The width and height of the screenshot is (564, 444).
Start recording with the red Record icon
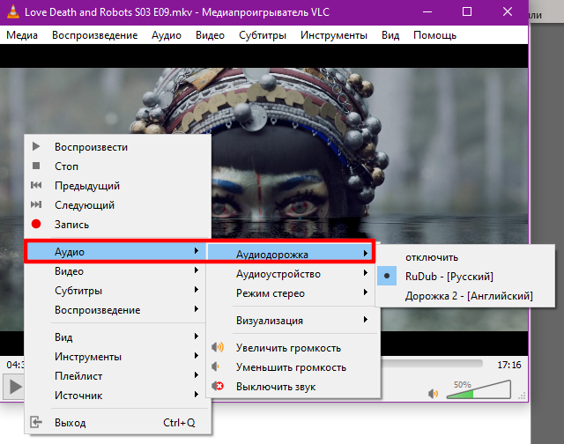(x=36, y=225)
